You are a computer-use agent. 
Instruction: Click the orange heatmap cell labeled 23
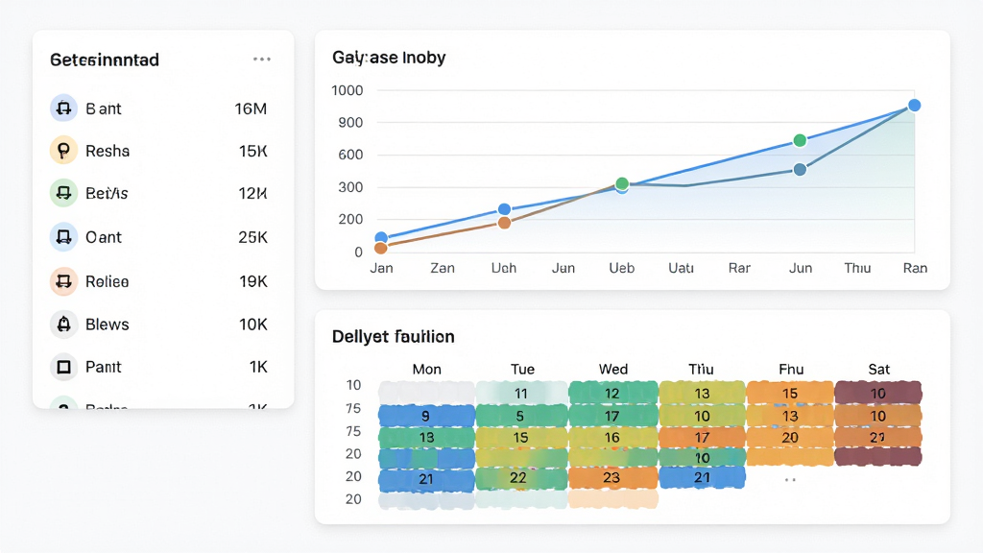(x=612, y=478)
